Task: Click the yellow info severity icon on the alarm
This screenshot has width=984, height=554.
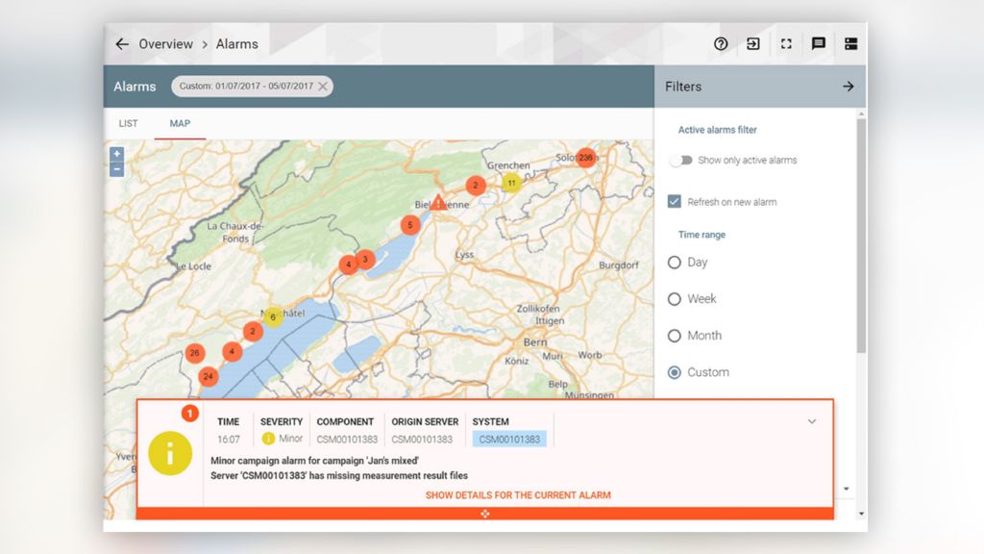Action: (172, 455)
